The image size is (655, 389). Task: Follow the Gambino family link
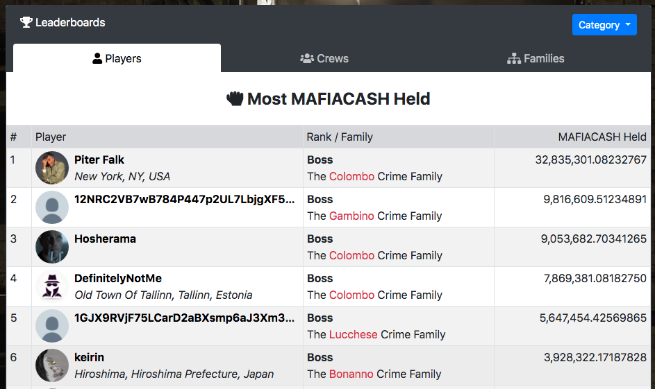coord(351,216)
